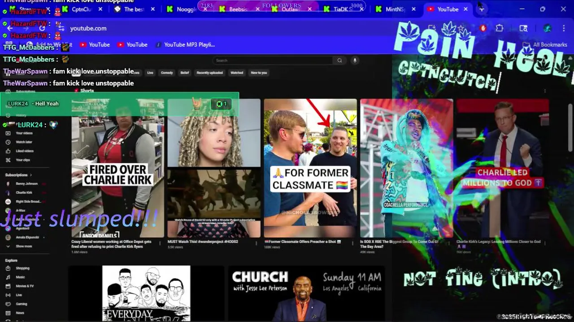The image size is (574, 322).
Task: Play the 'Charlie Led Millions to God' Short
Action: click(503, 168)
